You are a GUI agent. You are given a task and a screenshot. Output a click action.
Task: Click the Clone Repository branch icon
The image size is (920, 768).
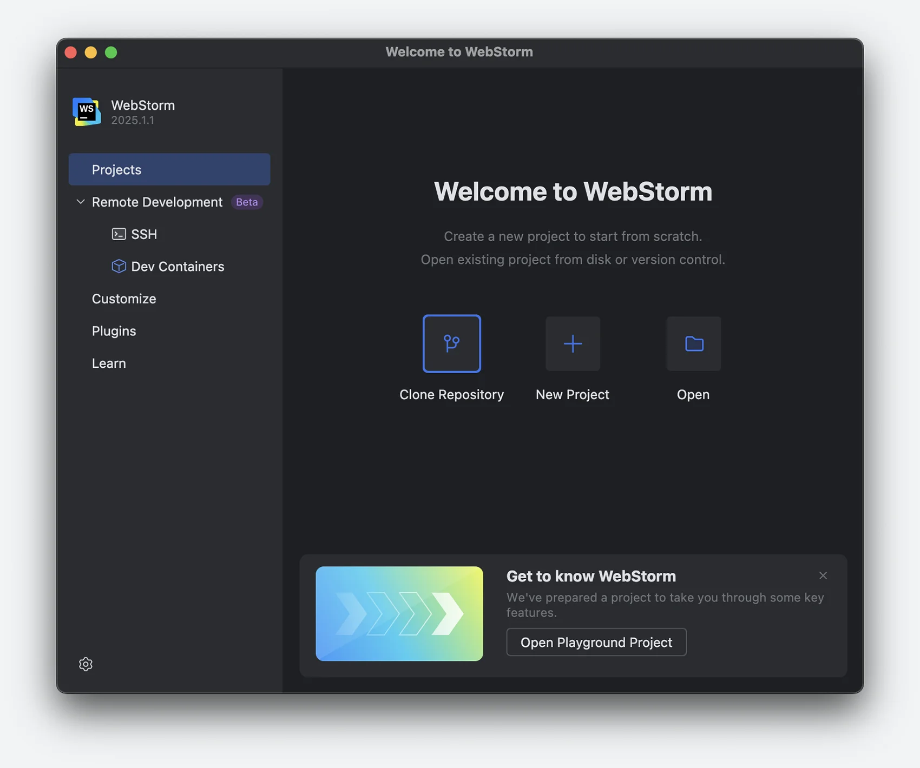(x=451, y=343)
